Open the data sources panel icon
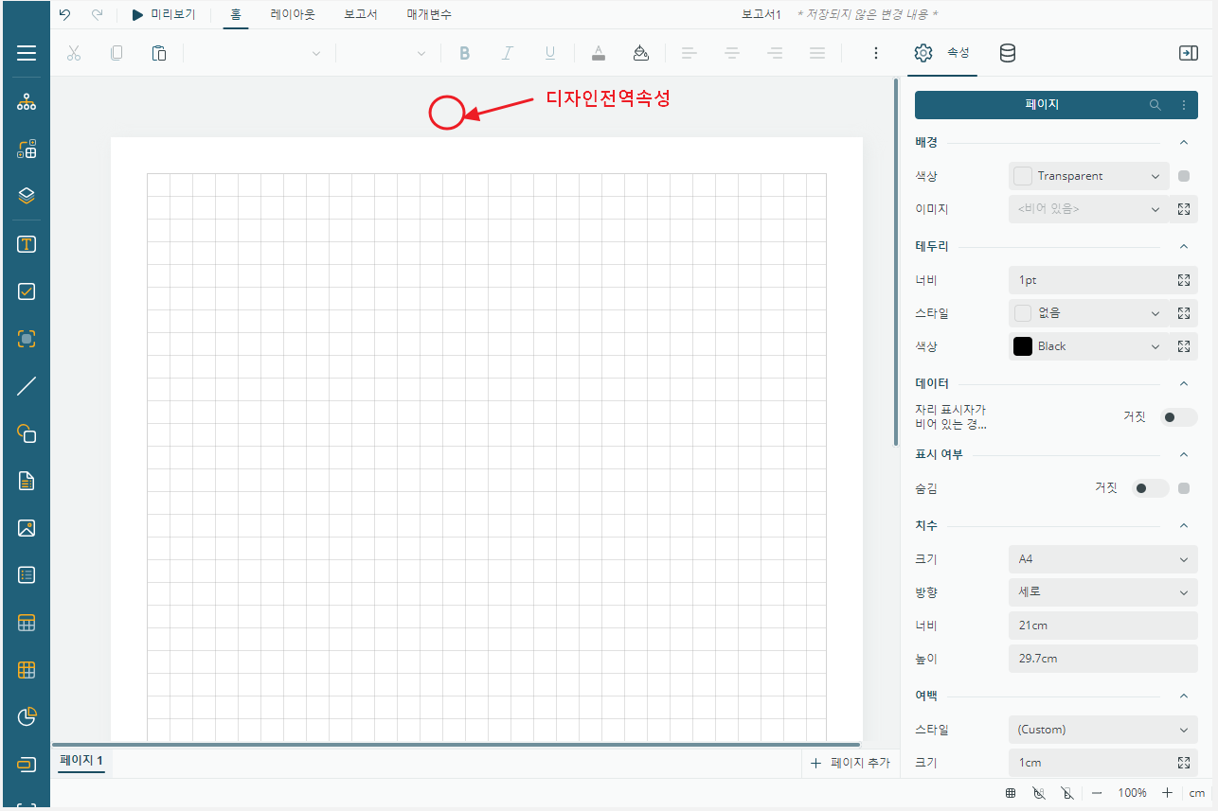 (x=1008, y=53)
